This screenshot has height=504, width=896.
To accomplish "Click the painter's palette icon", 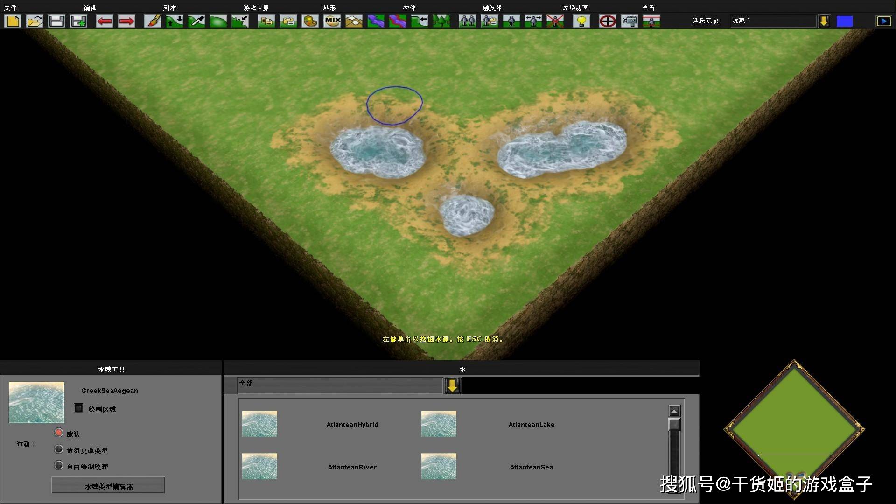I will (310, 21).
